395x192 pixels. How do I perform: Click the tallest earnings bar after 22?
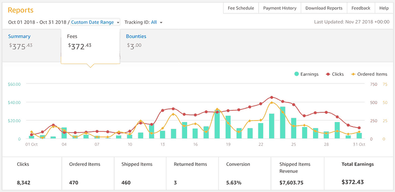point(282,123)
